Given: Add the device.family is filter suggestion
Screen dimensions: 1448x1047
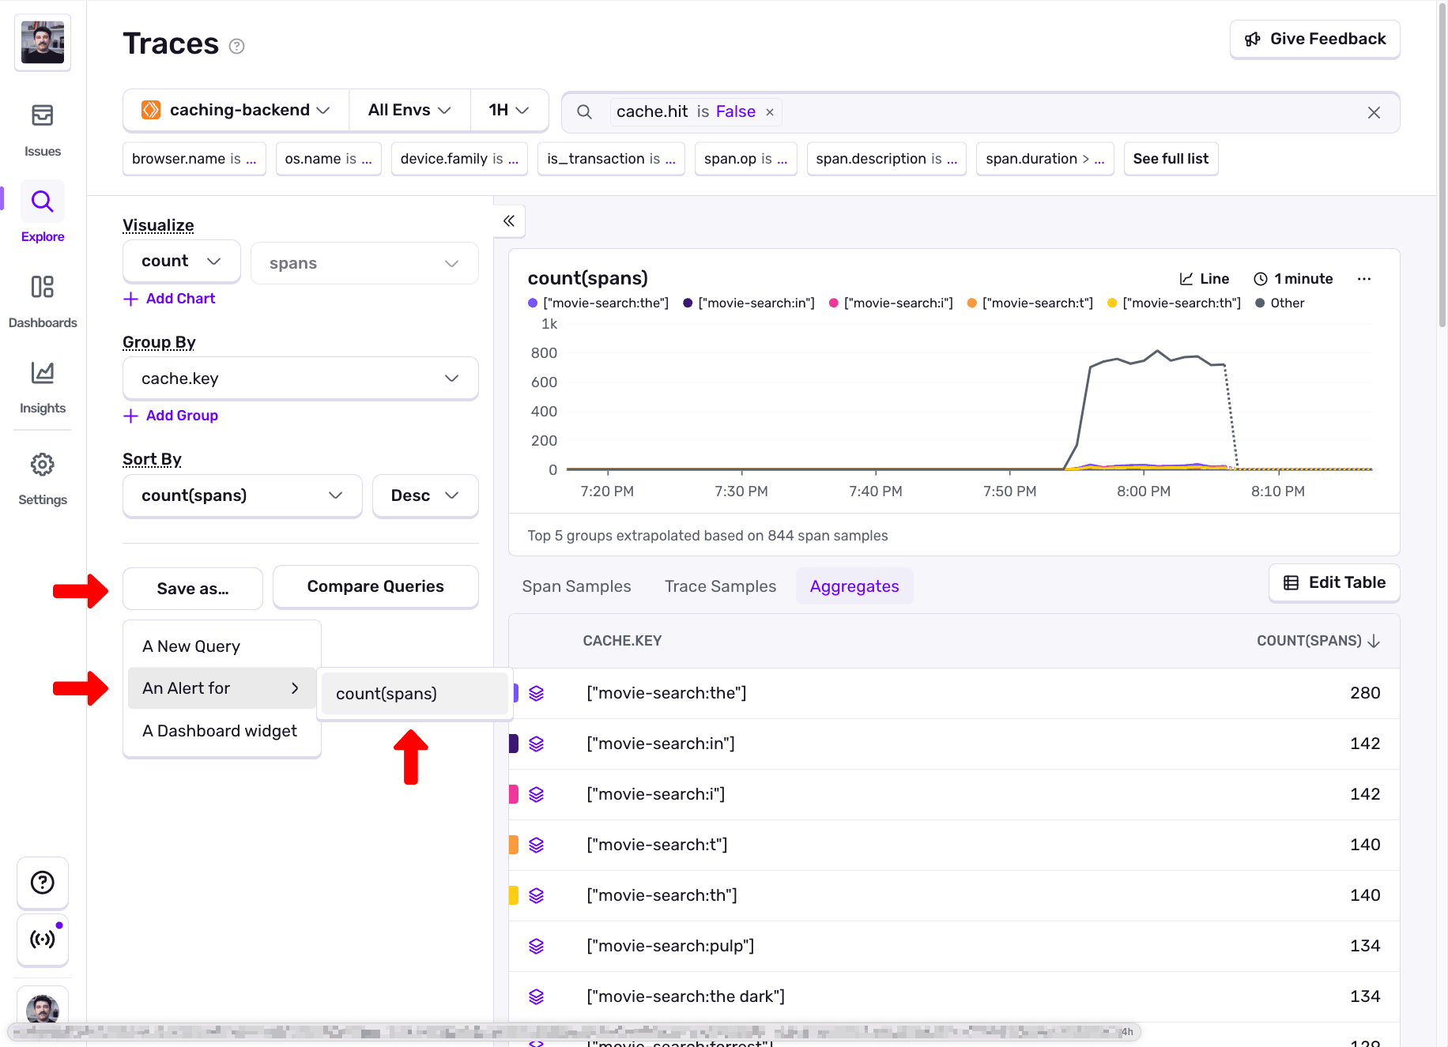Looking at the screenshot, I should click(459, 159).
